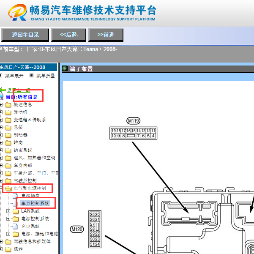Click the 约束系统 folder icon

tap(8, 150)
